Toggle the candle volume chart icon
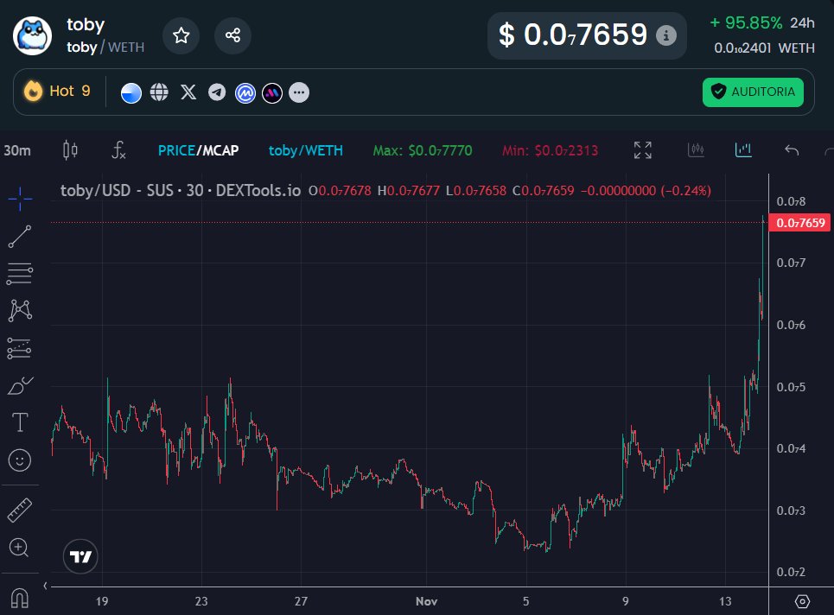Screen dimensions: 834x615 (696, 150)
